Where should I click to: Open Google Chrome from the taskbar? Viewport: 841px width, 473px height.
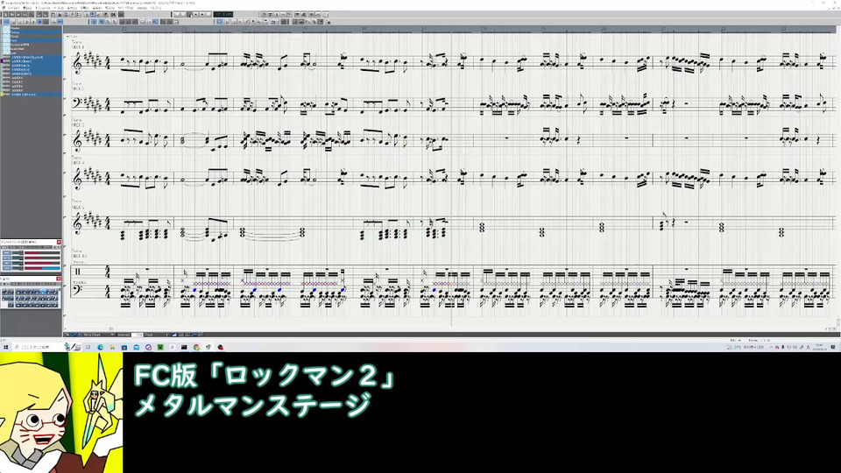point(197,347)
